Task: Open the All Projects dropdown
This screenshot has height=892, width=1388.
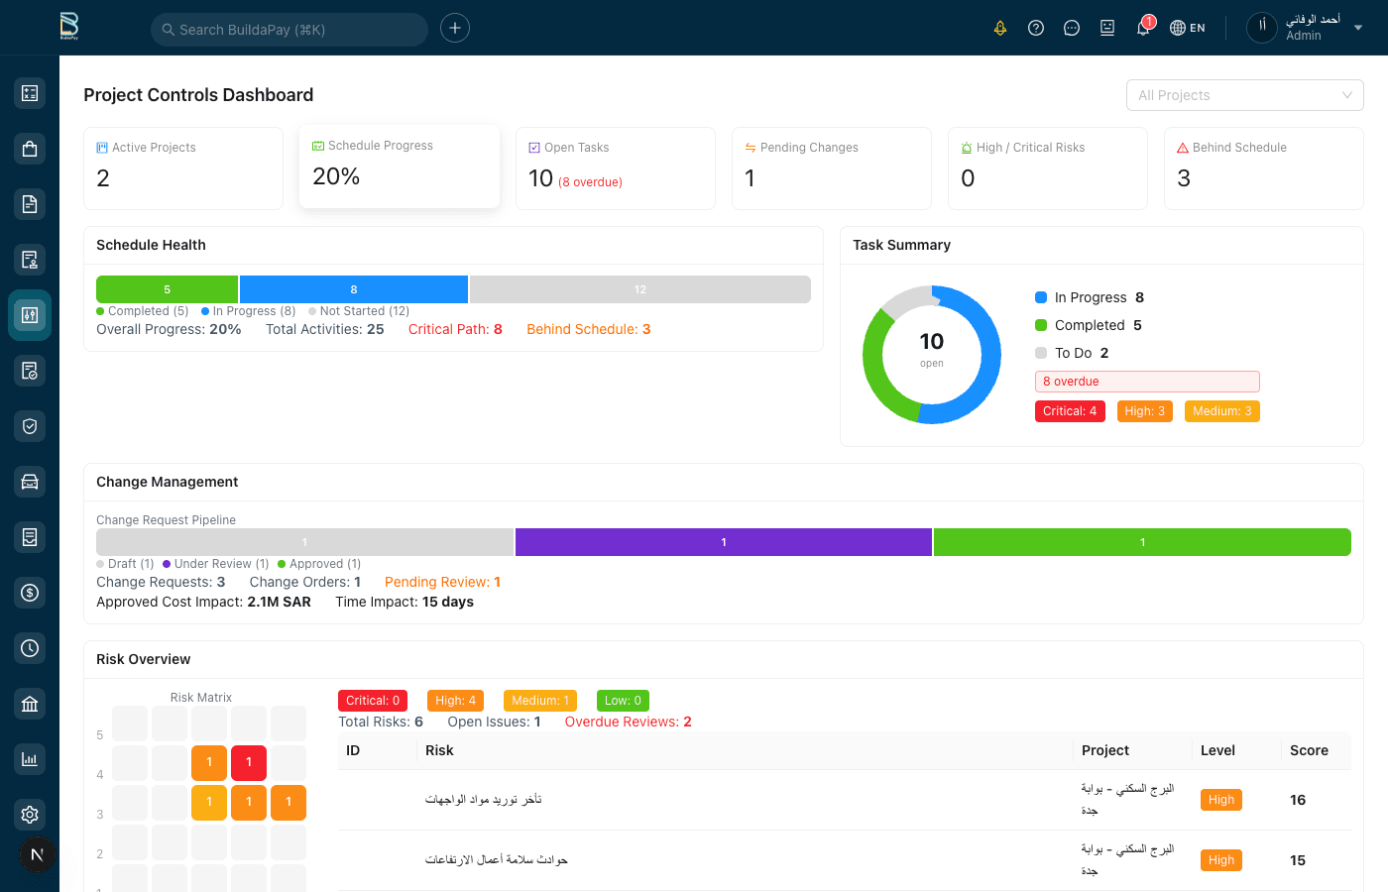Action: click(1244, 94)
